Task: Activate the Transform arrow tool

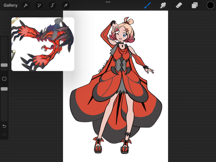Action: tap(65, 5)
